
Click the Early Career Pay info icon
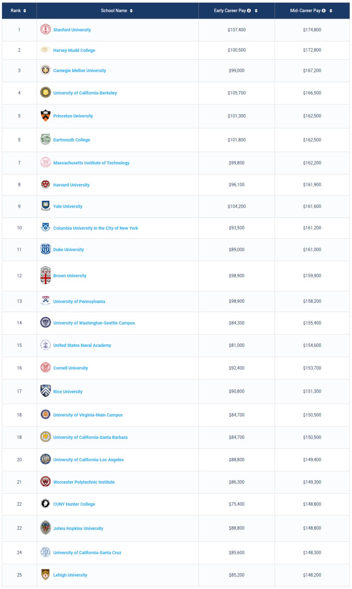(x=249, y=11)
